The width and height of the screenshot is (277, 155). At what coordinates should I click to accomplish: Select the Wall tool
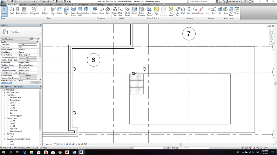pyautogui.click(x=12, y=10)
